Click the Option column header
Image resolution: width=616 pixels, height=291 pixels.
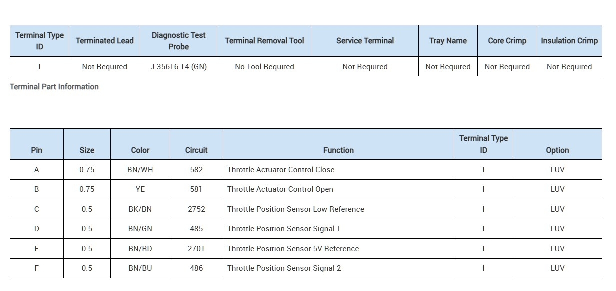[557, 150]
